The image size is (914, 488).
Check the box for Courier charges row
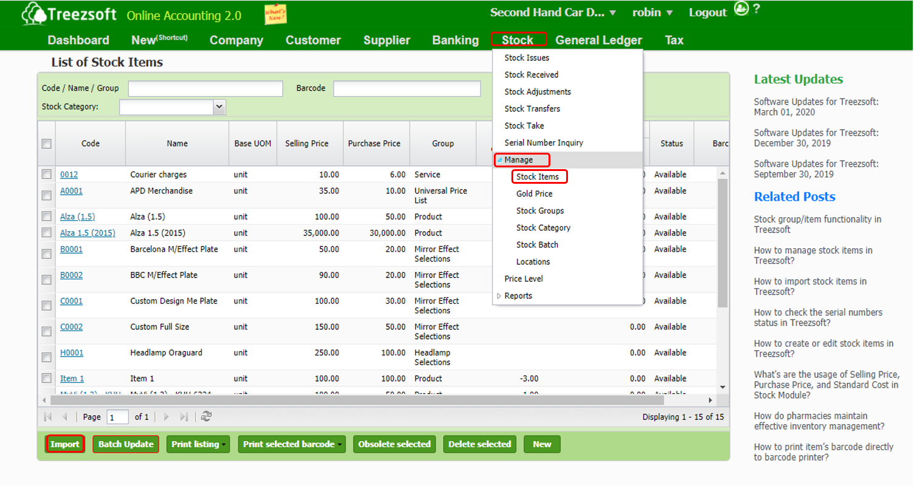click(46, 174)
